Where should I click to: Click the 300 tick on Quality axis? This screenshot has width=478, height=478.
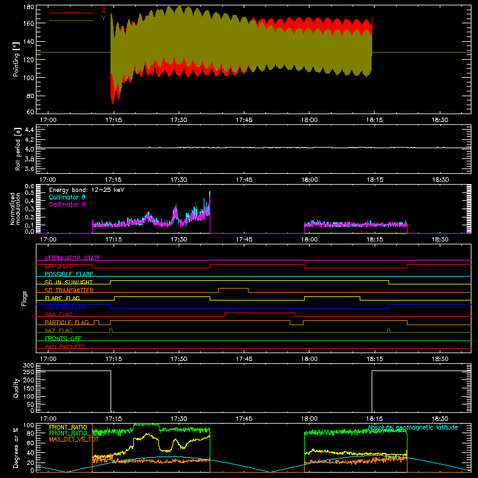[x=29, y=366]
